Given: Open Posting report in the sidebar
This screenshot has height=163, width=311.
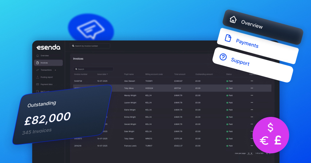Looking at the screenshot, I should (47, 77).
